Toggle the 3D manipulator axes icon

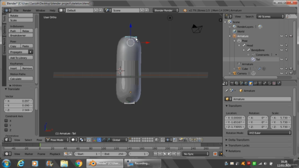pyautogui.click(x=94, y=140)
